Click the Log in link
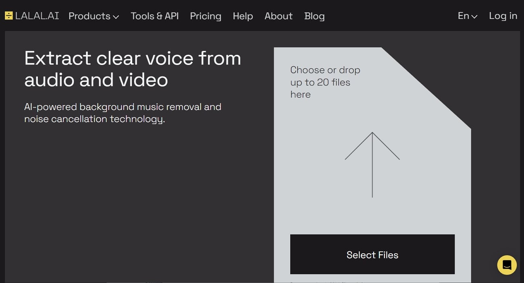Screen dimensions: 524x283 pyautogui.click(x=503, y=16)
